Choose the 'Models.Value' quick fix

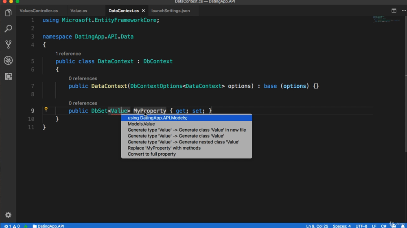point(186,124)
